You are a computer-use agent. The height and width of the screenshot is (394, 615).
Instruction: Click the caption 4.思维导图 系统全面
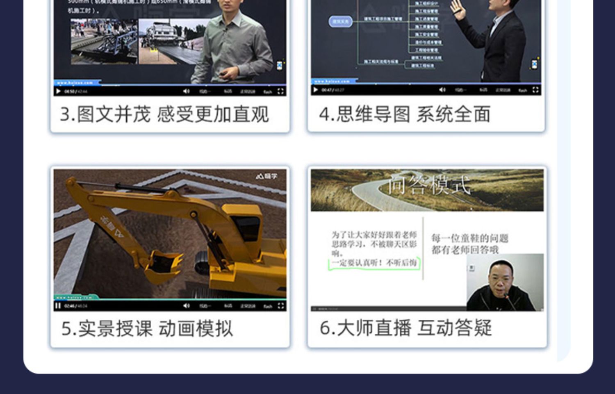tap(405, 114)
